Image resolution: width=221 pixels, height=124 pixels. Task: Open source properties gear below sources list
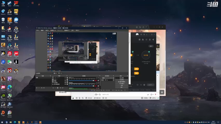[x=58, y=88]
